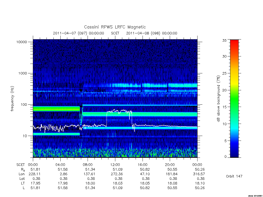Click the white trace plateau near 12:00
This screenshot has width=263, height=197.
click(x=119, y=111)
